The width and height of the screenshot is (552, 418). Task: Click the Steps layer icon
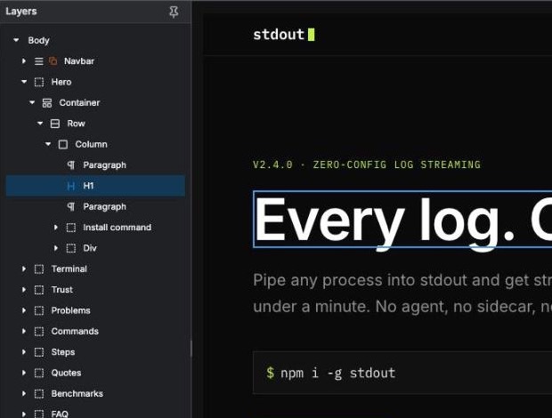point(39,352)
